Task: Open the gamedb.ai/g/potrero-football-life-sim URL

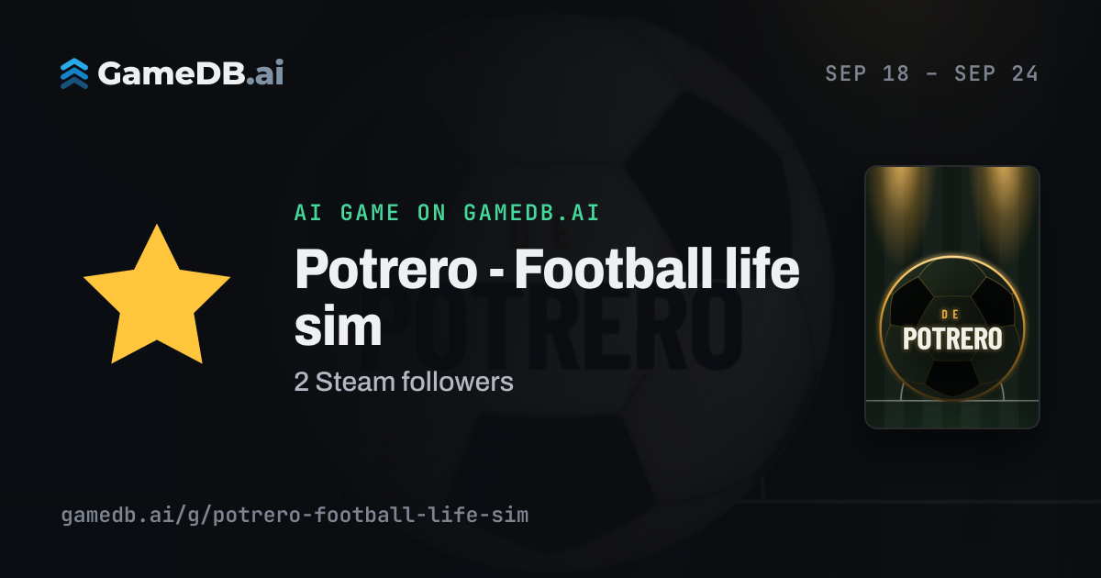Action: pyautogui.click(x=295, y=515)
